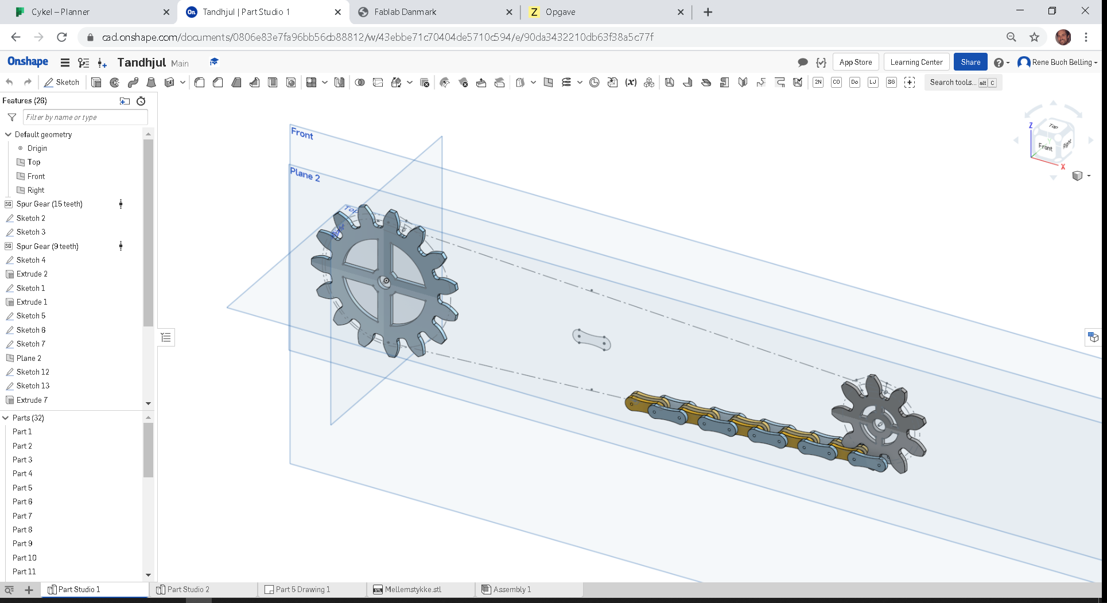Select the Transform tool
Image resolution: width=1107 pixels, height=603 pixels.
click(x=396, y=83)
